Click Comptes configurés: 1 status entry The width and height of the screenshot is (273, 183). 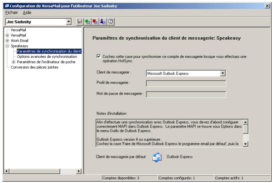tap(186, 178)
